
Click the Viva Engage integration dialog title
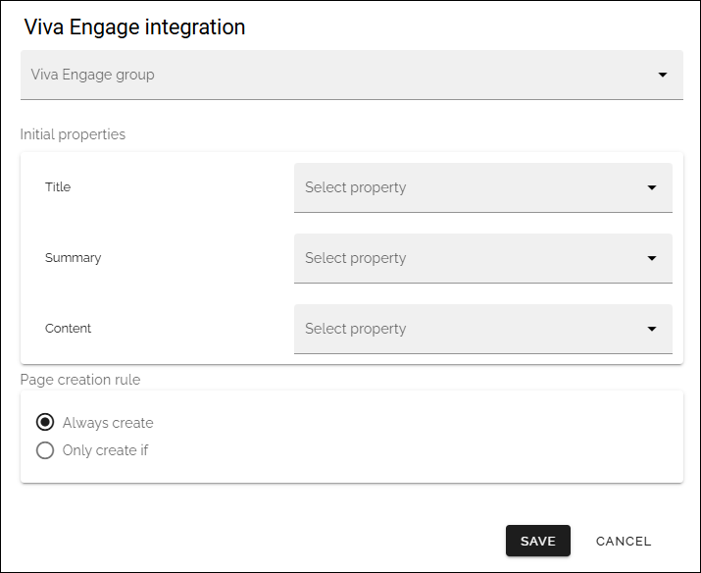point(134,26)
